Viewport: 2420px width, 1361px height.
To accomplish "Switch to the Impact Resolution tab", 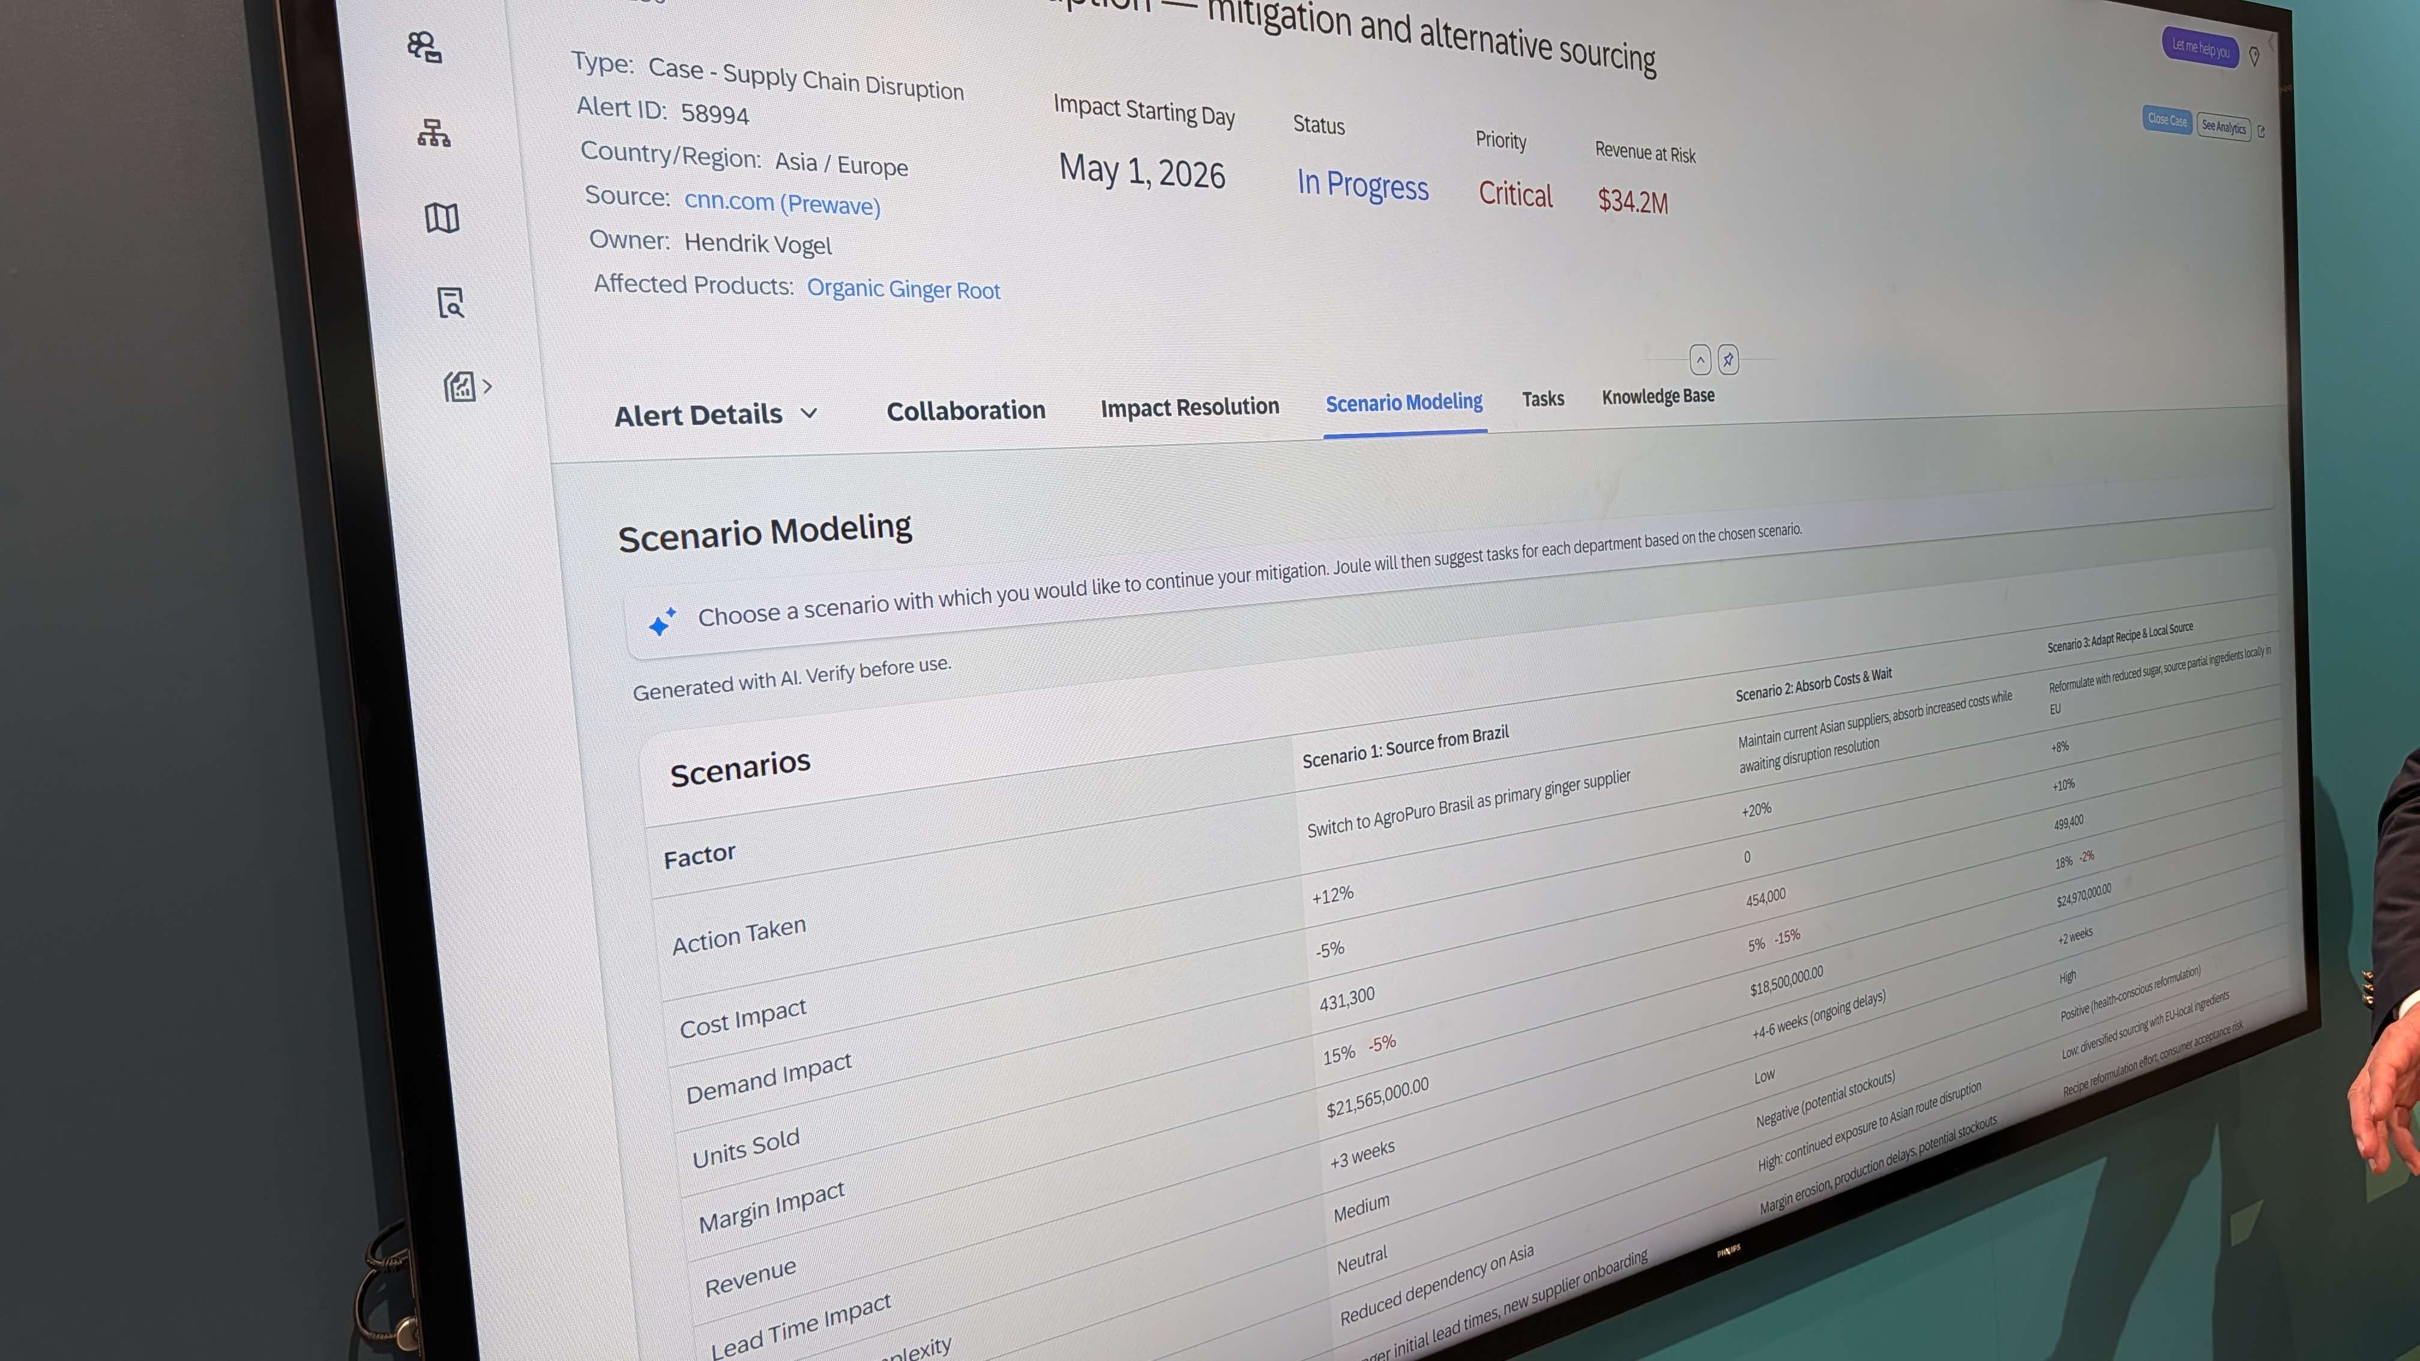I will coord(1190,407).
